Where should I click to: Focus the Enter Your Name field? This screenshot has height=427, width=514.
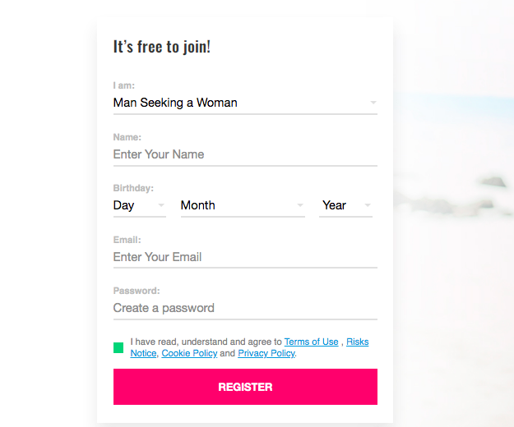(245, 154)
